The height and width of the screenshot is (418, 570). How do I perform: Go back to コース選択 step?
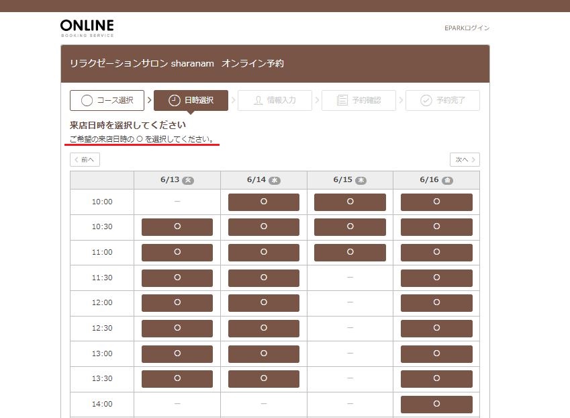click(x=107, y=101)
